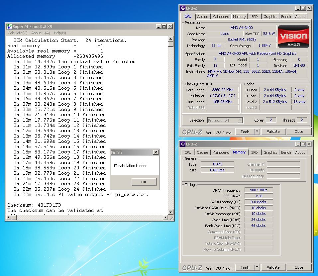The image size is (318, 276).
Task: Click the CAS# Latency value 9.0 clocks
Action: click(259, 202)
